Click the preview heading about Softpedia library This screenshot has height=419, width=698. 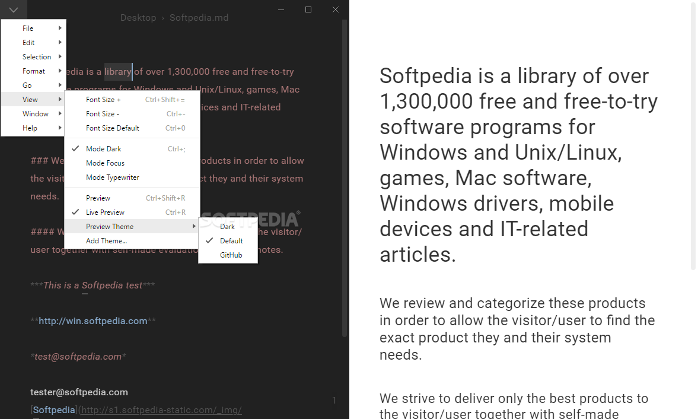click(518, 165)
